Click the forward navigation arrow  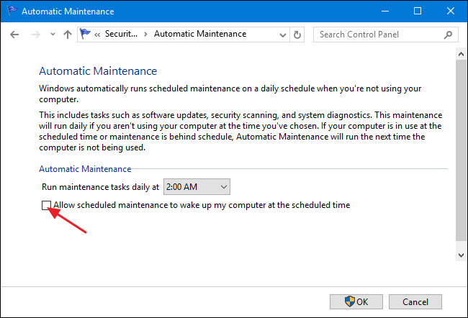click(x=36, y=35)
